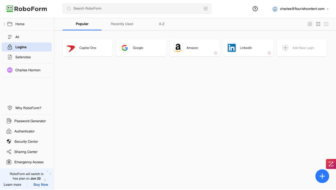Open Emergency Access
The image size is (336, 190).
tap(29, 162)
